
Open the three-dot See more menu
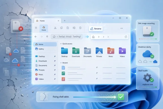[121, 28]
